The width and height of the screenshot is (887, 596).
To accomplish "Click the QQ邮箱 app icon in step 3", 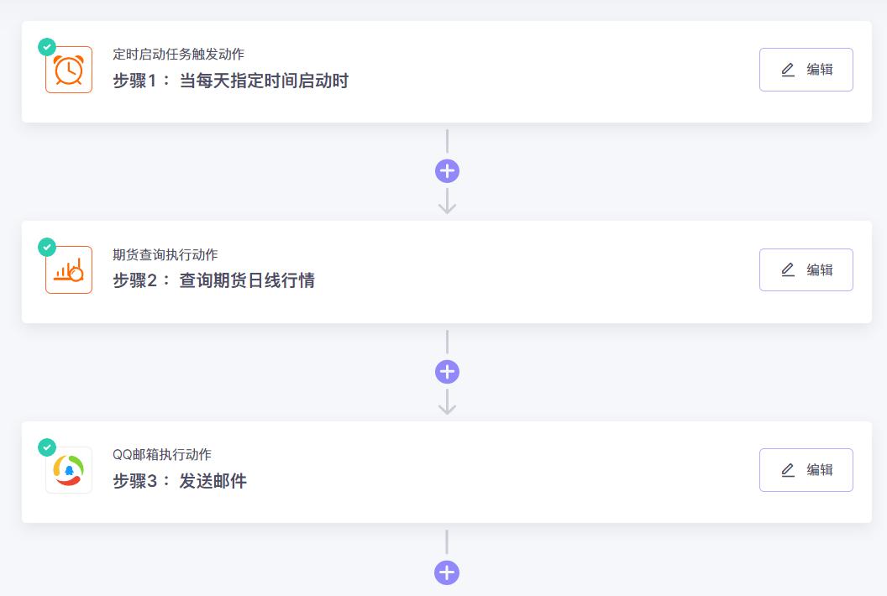I will [x=68, y=469].
